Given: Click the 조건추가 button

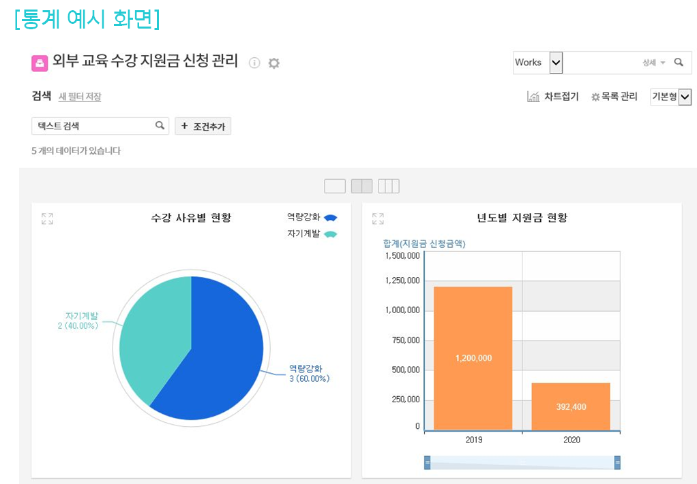Looking at the screenshot, I should point(203,126).
